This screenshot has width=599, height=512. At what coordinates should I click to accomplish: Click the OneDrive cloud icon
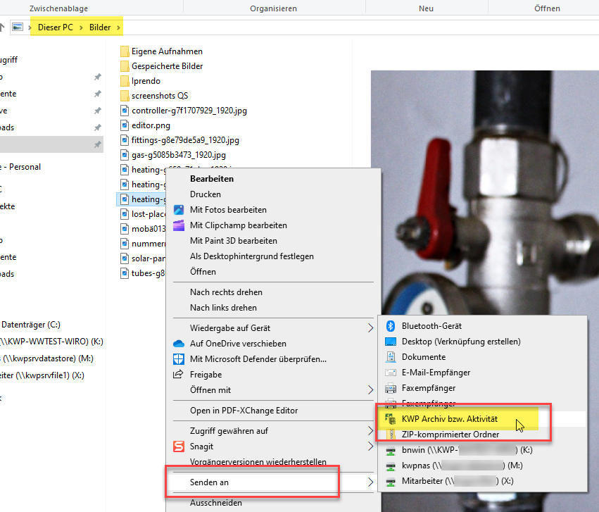[x=179, y=344]
